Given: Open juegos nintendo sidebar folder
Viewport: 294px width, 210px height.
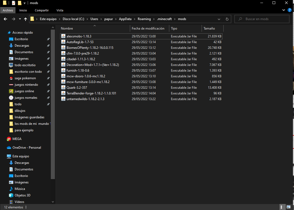Looking at the screenshot, I should (26, 85).
